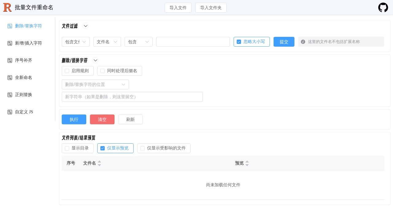Image resolution: width=393 pixels, height=221 pixels.
Task: Open the 包含 condition dropdown
Action: [138, 42]
